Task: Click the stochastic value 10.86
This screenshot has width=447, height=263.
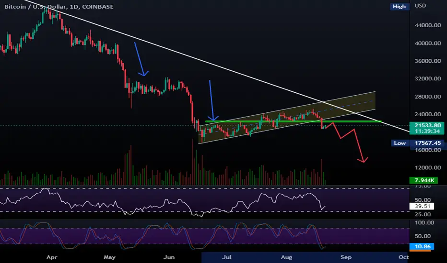Action: click(422, 246)
